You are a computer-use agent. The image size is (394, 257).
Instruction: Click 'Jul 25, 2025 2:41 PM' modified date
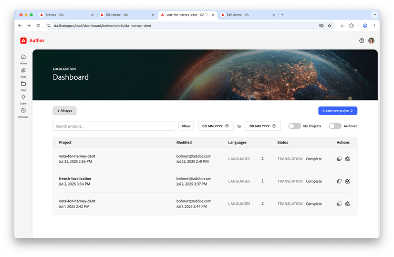[x=192, y=161]
